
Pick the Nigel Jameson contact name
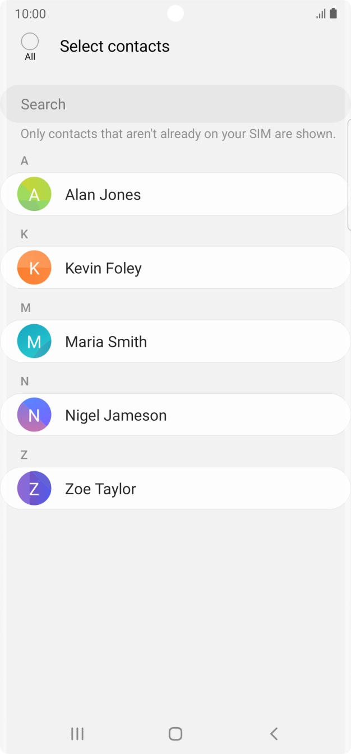[116, 415]
